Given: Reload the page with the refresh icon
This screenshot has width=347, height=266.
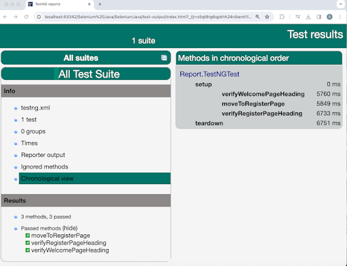Looking at the screenshot, I should pyautogui.click(x=26, y=17).
